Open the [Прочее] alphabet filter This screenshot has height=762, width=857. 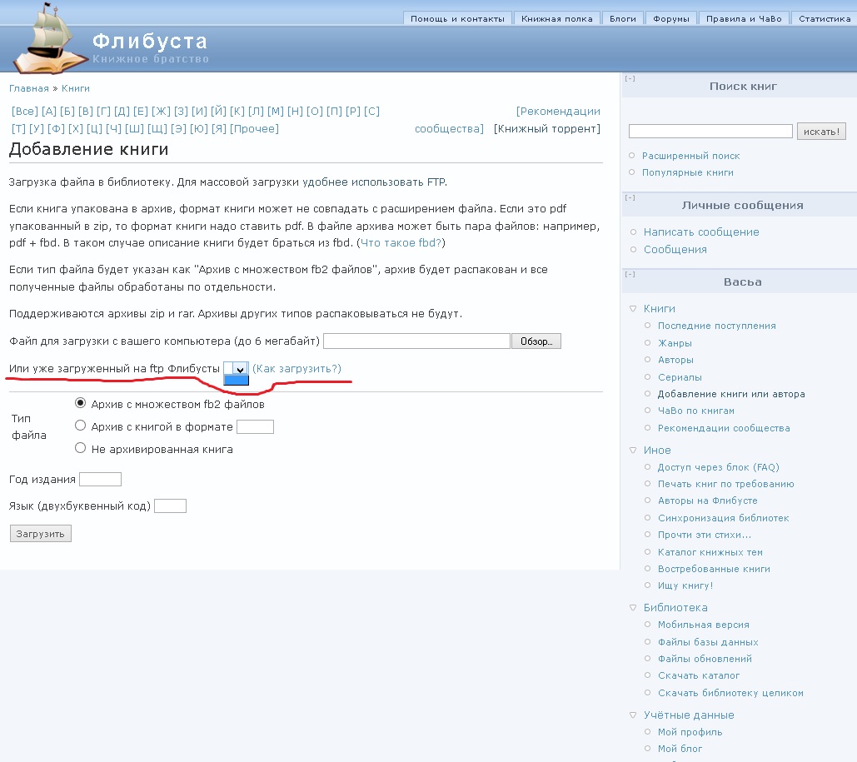(254, 129)
